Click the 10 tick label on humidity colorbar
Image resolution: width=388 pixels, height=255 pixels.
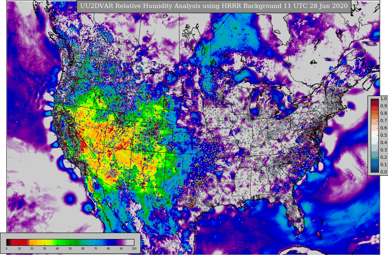(x=19, y=249)
